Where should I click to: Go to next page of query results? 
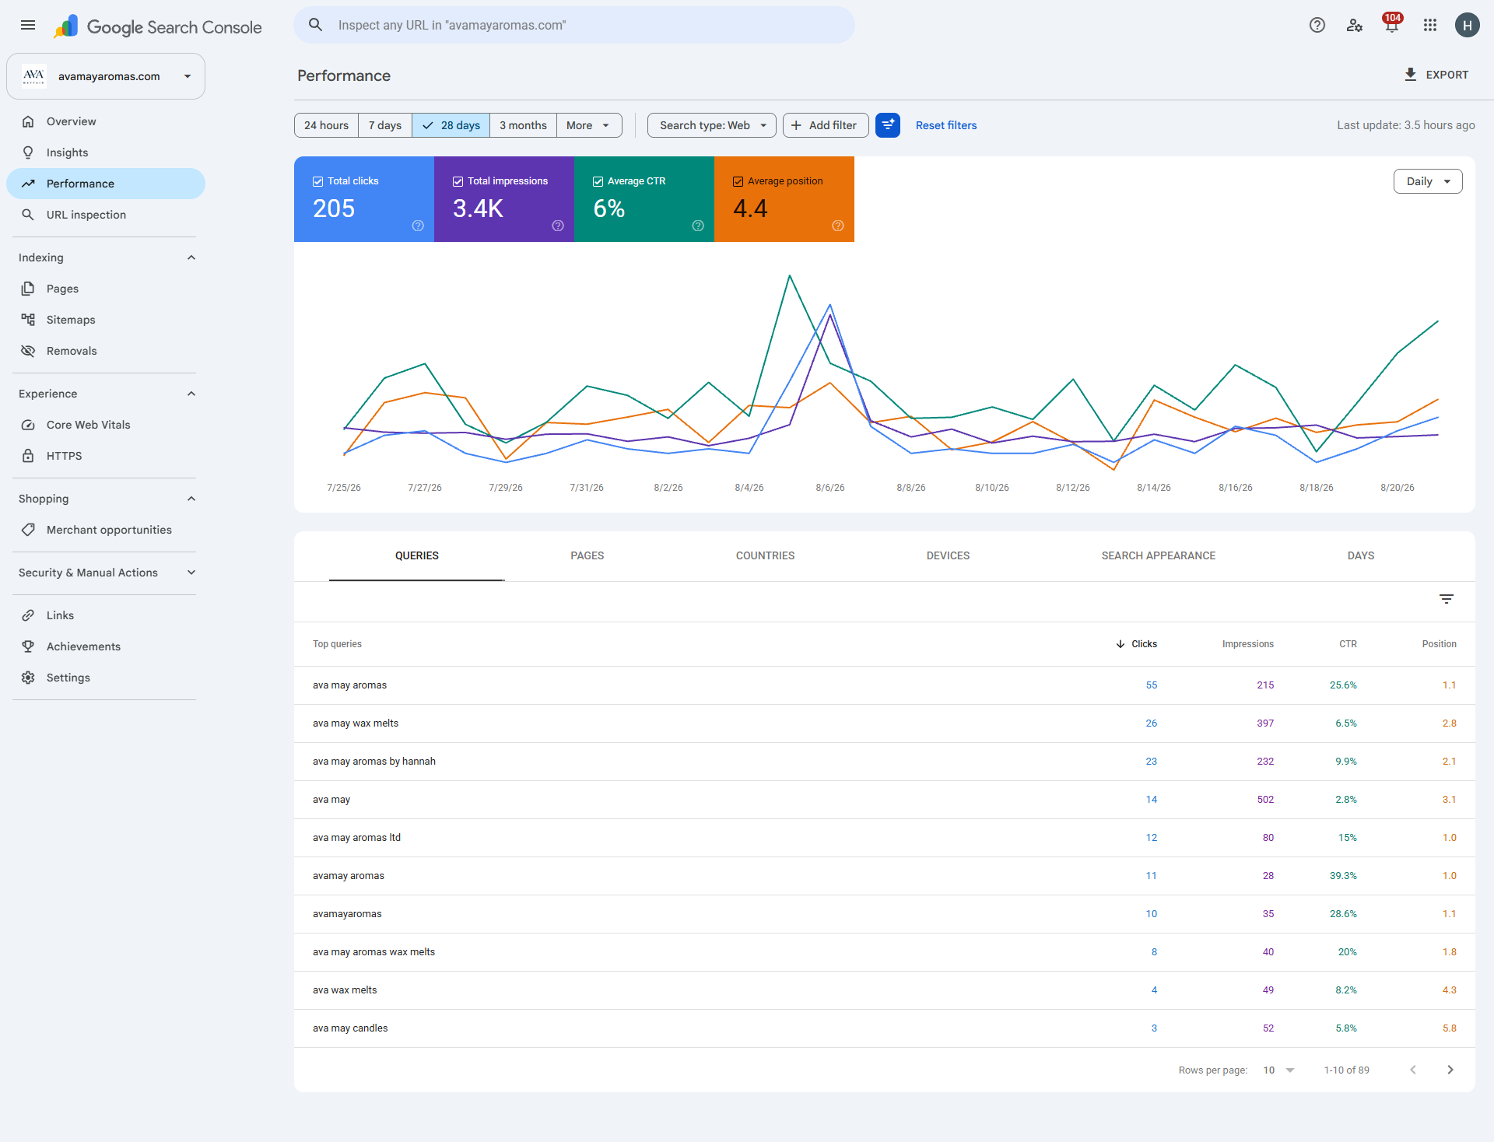[1450, 1070]
